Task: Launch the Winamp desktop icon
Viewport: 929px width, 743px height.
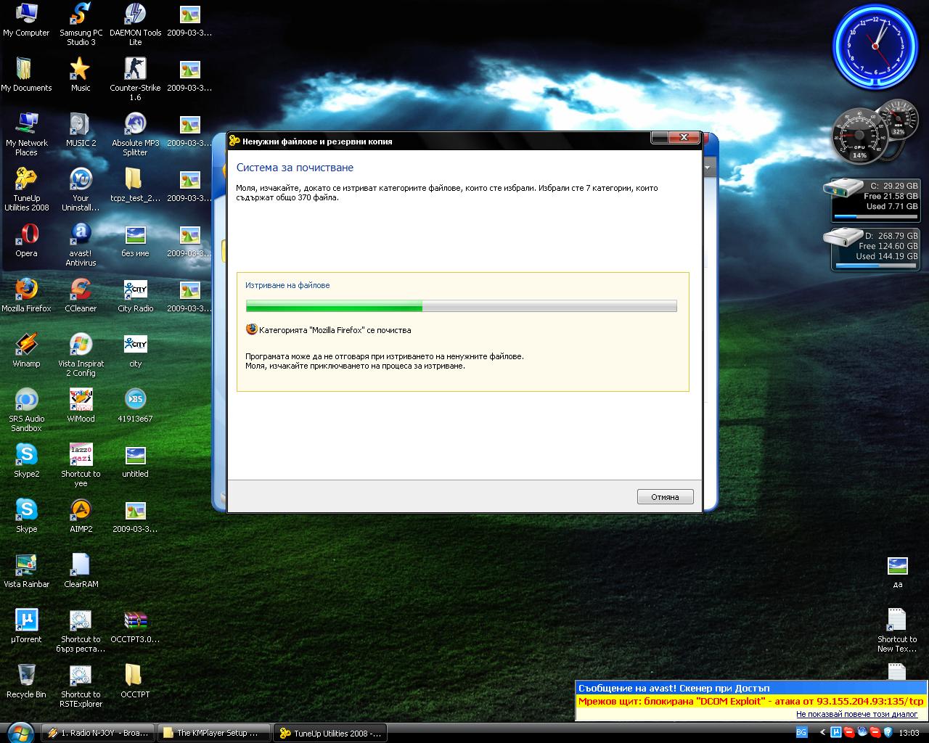Action: pyautogui.click(x=26, y=351)
